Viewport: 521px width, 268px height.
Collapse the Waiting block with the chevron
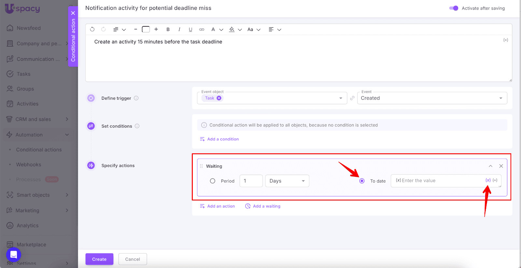coord(490,166)
